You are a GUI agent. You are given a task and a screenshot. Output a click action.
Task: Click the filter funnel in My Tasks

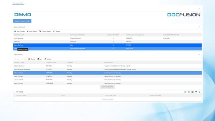(196, 92)
